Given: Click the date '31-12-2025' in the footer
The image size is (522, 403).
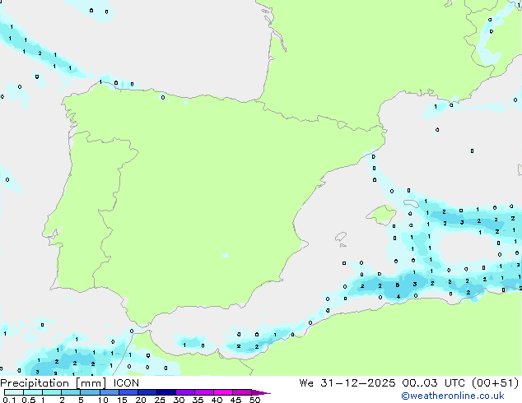Looking at the screenshot, I should [x=358, y=383].
